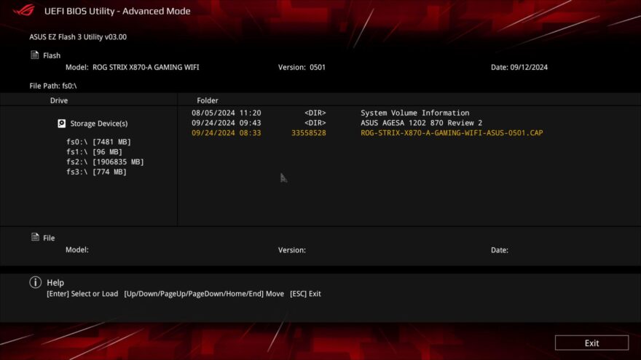Image resolution: width=641 pixels, height=360 pixels.
Task: Click the Model: ROG STRIX X870-A GAMING WIFI text
Action: pyautogui.click(x=133, y=68)
